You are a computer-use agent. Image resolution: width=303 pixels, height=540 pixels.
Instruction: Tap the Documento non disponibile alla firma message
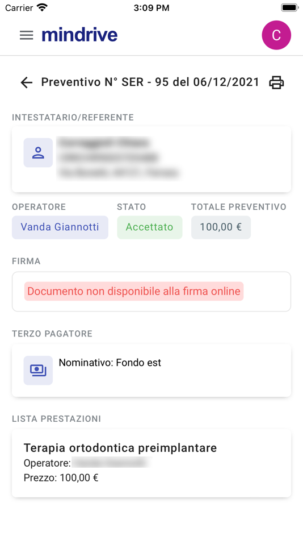coord(134,292)
